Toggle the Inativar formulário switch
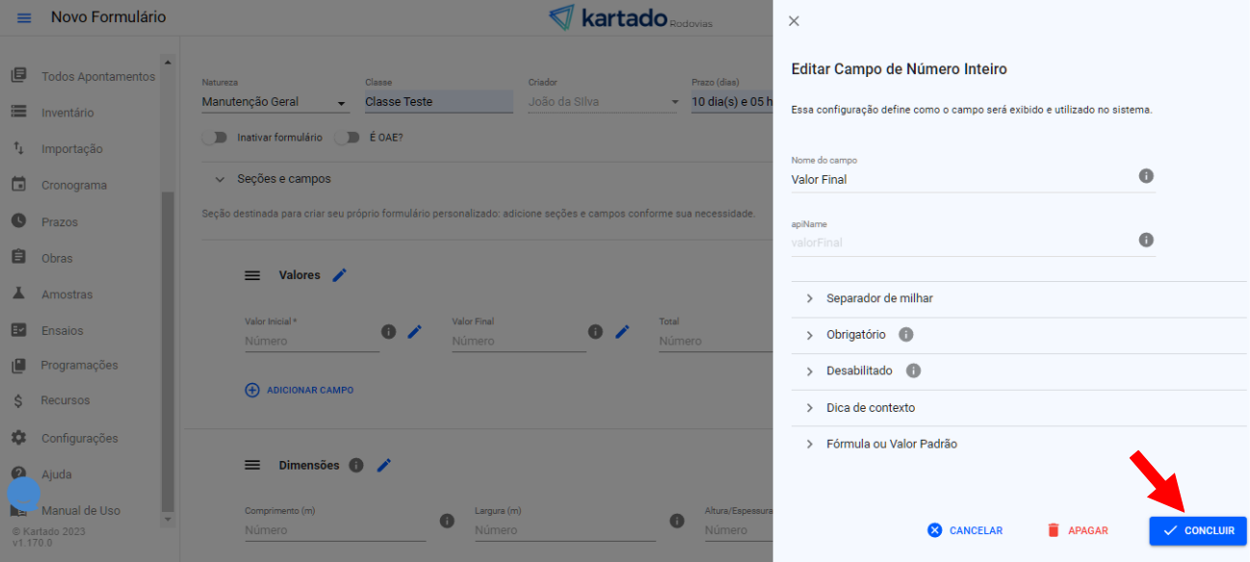Viewport: 1250px width, 562px height. 214,138
